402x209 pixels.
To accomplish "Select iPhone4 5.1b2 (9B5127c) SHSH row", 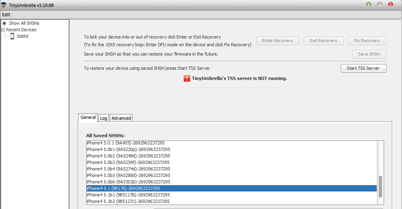I will tap(232, 201).
